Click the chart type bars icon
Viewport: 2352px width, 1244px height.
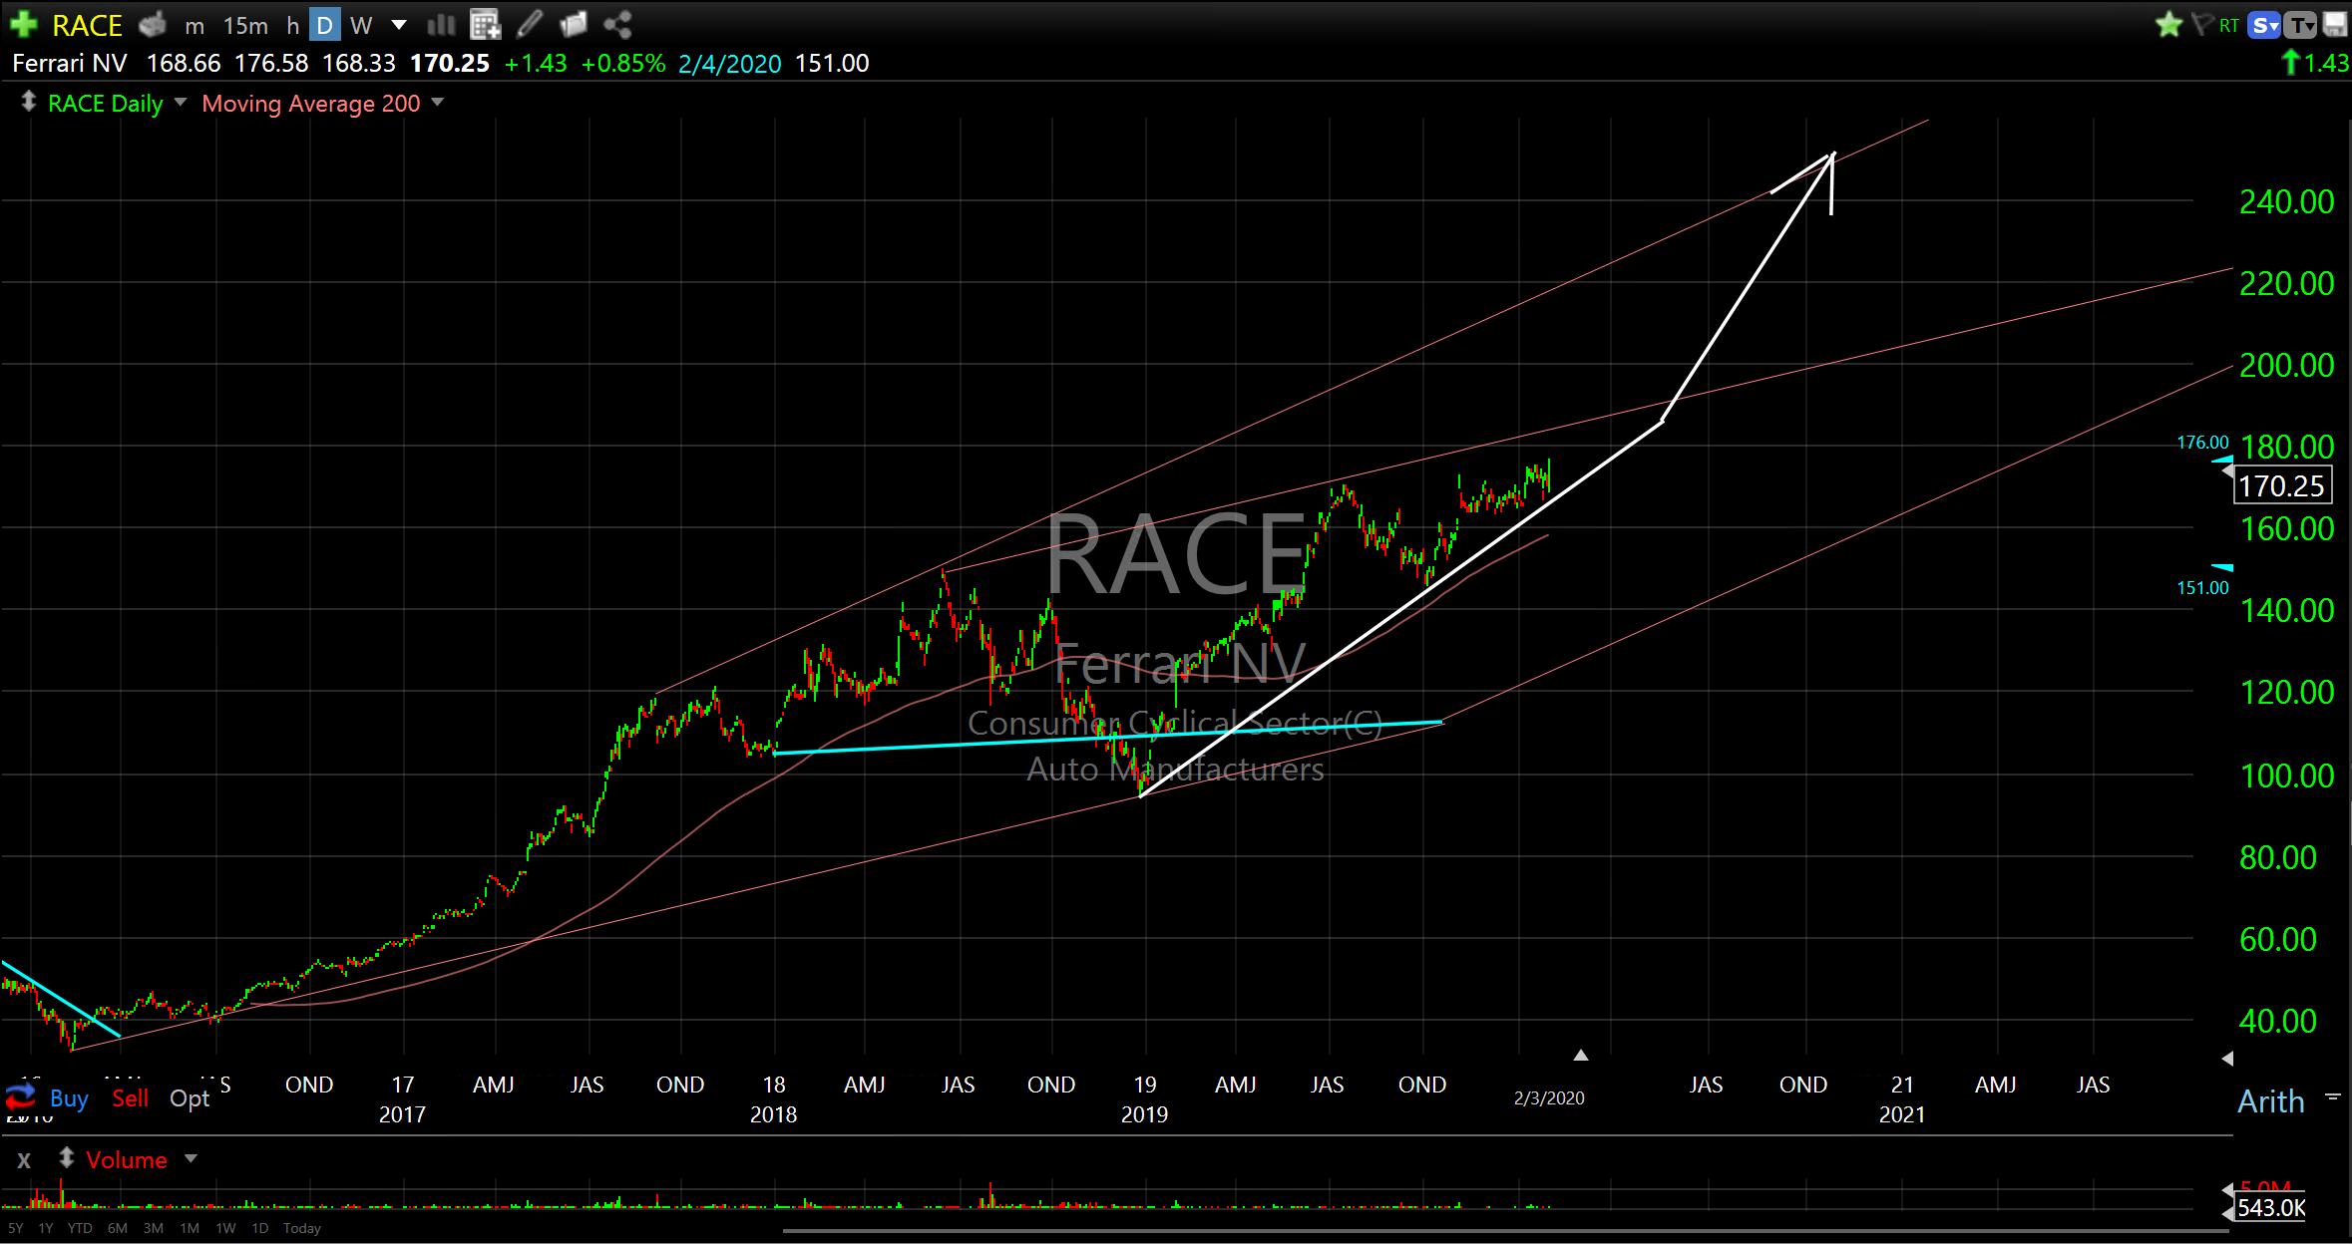click(x=441, y=24)
